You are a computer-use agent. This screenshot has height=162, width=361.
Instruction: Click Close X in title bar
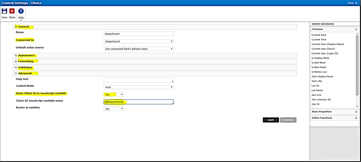tap(352, 3)
